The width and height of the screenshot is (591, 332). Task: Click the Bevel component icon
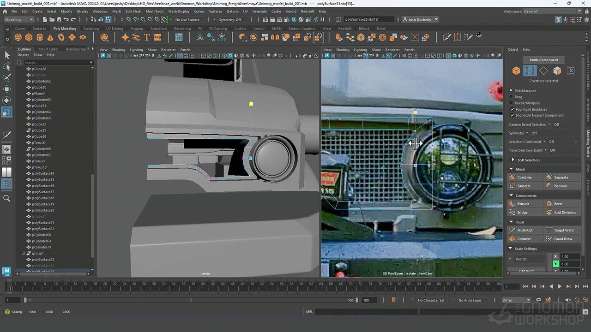[549, 204]
